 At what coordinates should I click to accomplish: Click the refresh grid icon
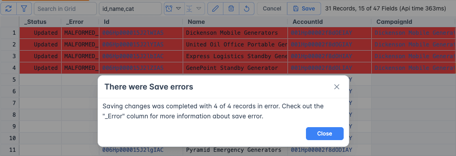point(9,9)
